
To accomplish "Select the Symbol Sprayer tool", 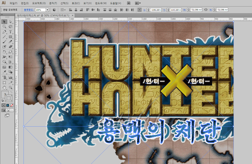I will click(4, 78).
